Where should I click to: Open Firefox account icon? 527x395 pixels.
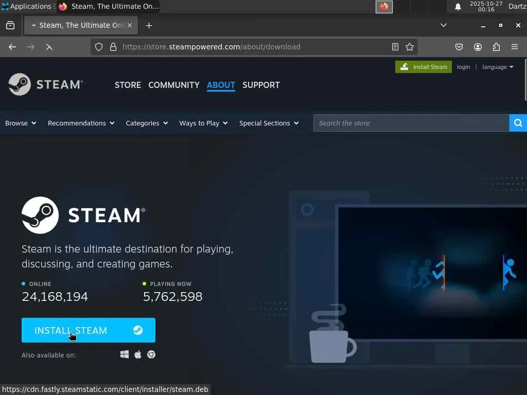478,47
